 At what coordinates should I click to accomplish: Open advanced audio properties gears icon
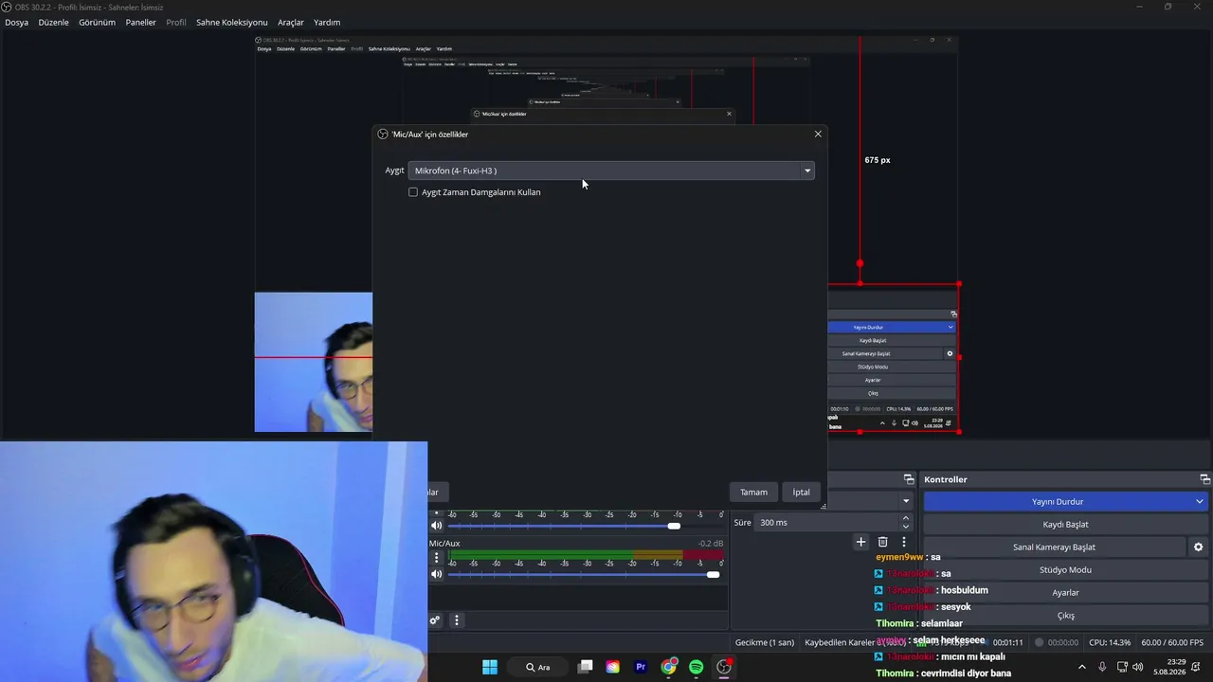(x=435, y=620)
